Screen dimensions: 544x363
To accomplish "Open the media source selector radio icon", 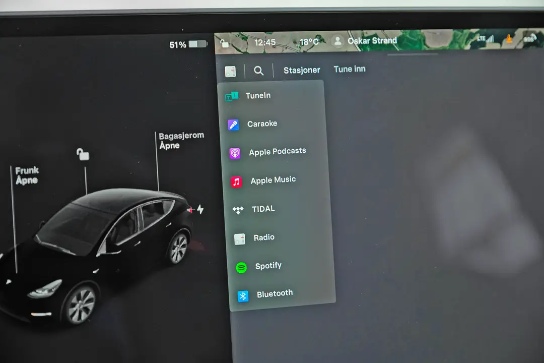I will 230,72.
